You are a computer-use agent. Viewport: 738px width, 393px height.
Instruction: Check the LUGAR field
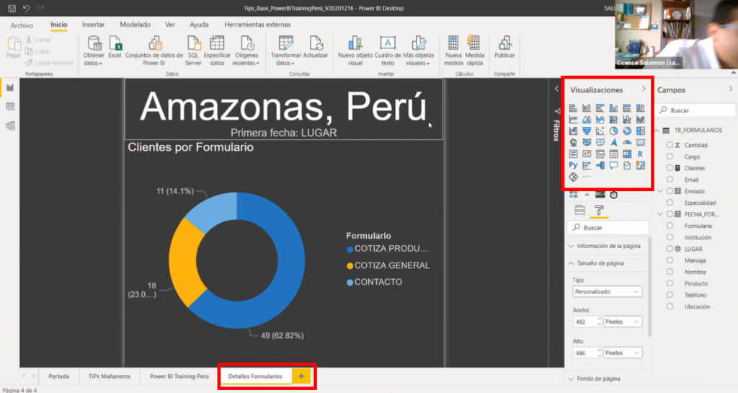(670, 249)
